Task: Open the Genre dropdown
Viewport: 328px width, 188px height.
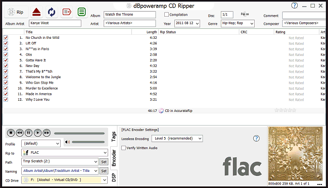Action: 252,24
